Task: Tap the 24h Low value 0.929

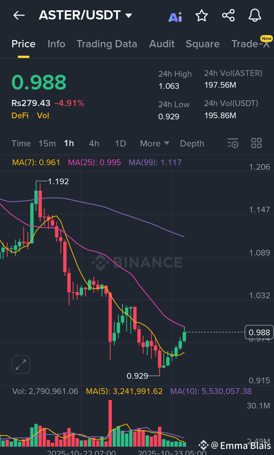Action: 169,117
